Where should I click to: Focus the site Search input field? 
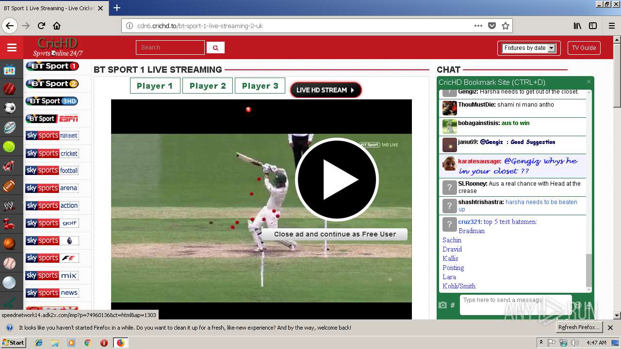pyautogui.click(x=170, y=48)
